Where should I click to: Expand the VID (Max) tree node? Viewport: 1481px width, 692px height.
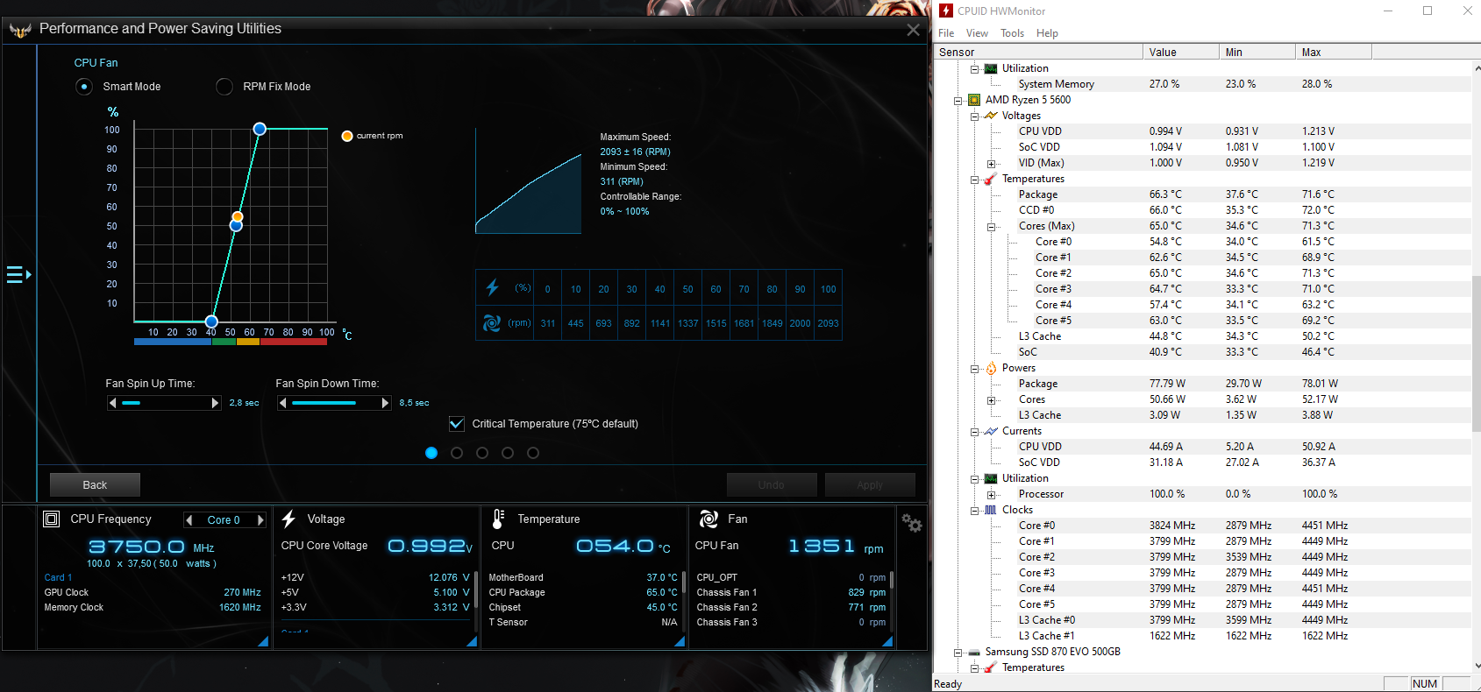(x=992, y=164)
